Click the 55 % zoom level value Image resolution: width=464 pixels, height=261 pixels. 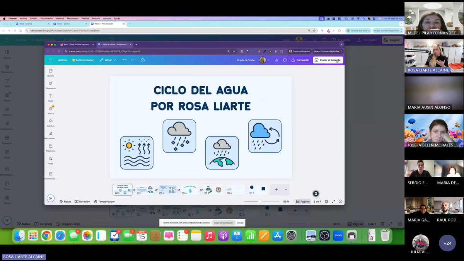(286, 201)
